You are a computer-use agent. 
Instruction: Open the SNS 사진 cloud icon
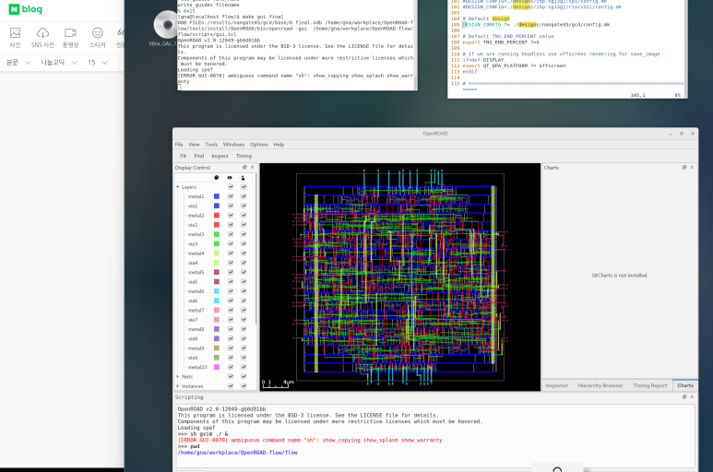click(x=42, y=33)
